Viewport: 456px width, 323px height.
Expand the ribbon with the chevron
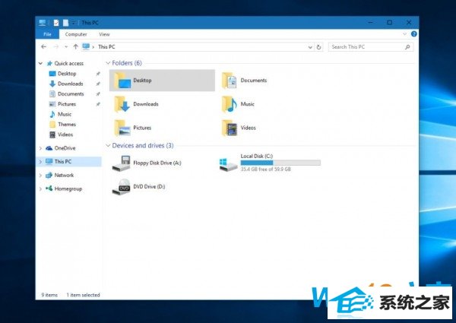[404, 34]
